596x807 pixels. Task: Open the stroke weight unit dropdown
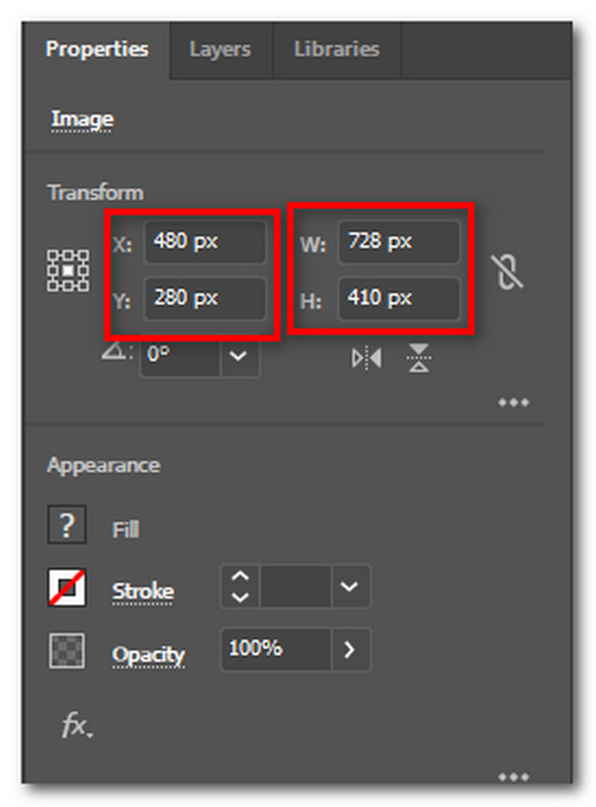pos(350,587)
